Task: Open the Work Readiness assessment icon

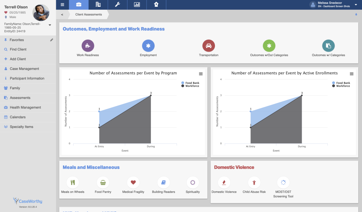Action: click(88, 46)
